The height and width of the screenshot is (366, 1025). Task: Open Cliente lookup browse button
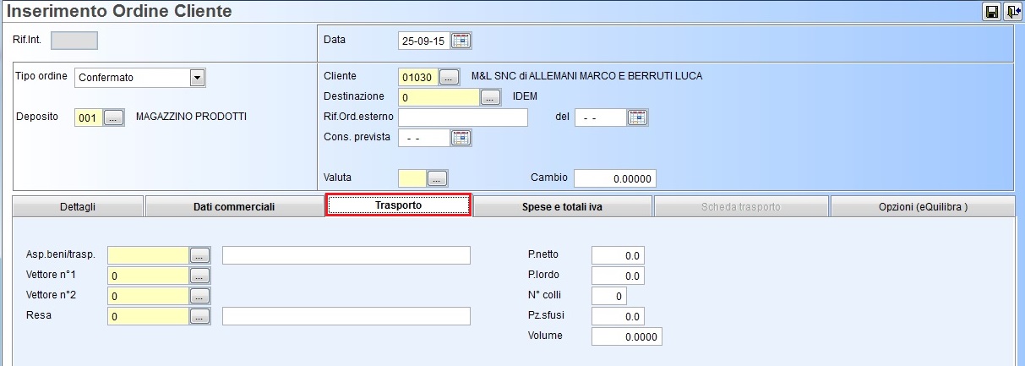(449, 77)
